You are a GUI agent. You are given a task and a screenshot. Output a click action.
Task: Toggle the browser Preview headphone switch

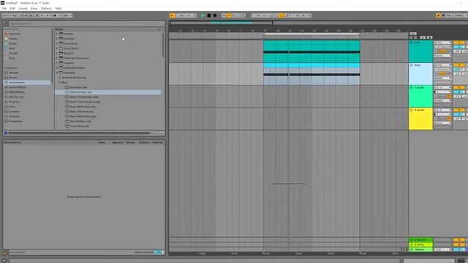pos(6,133)
